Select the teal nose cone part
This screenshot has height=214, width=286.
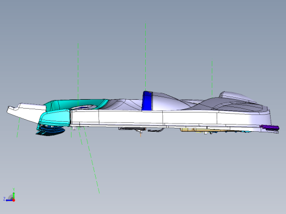pos(54,117)
